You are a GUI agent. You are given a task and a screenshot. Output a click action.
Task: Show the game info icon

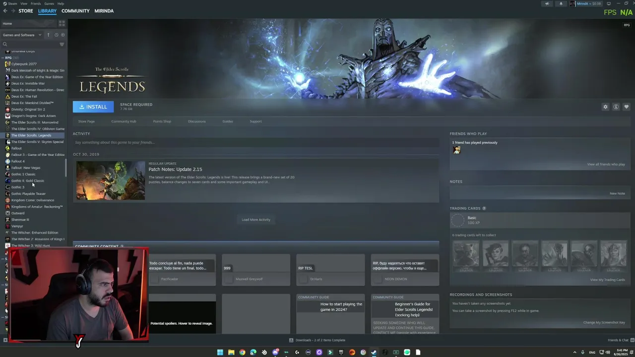(x=616, y=107)
